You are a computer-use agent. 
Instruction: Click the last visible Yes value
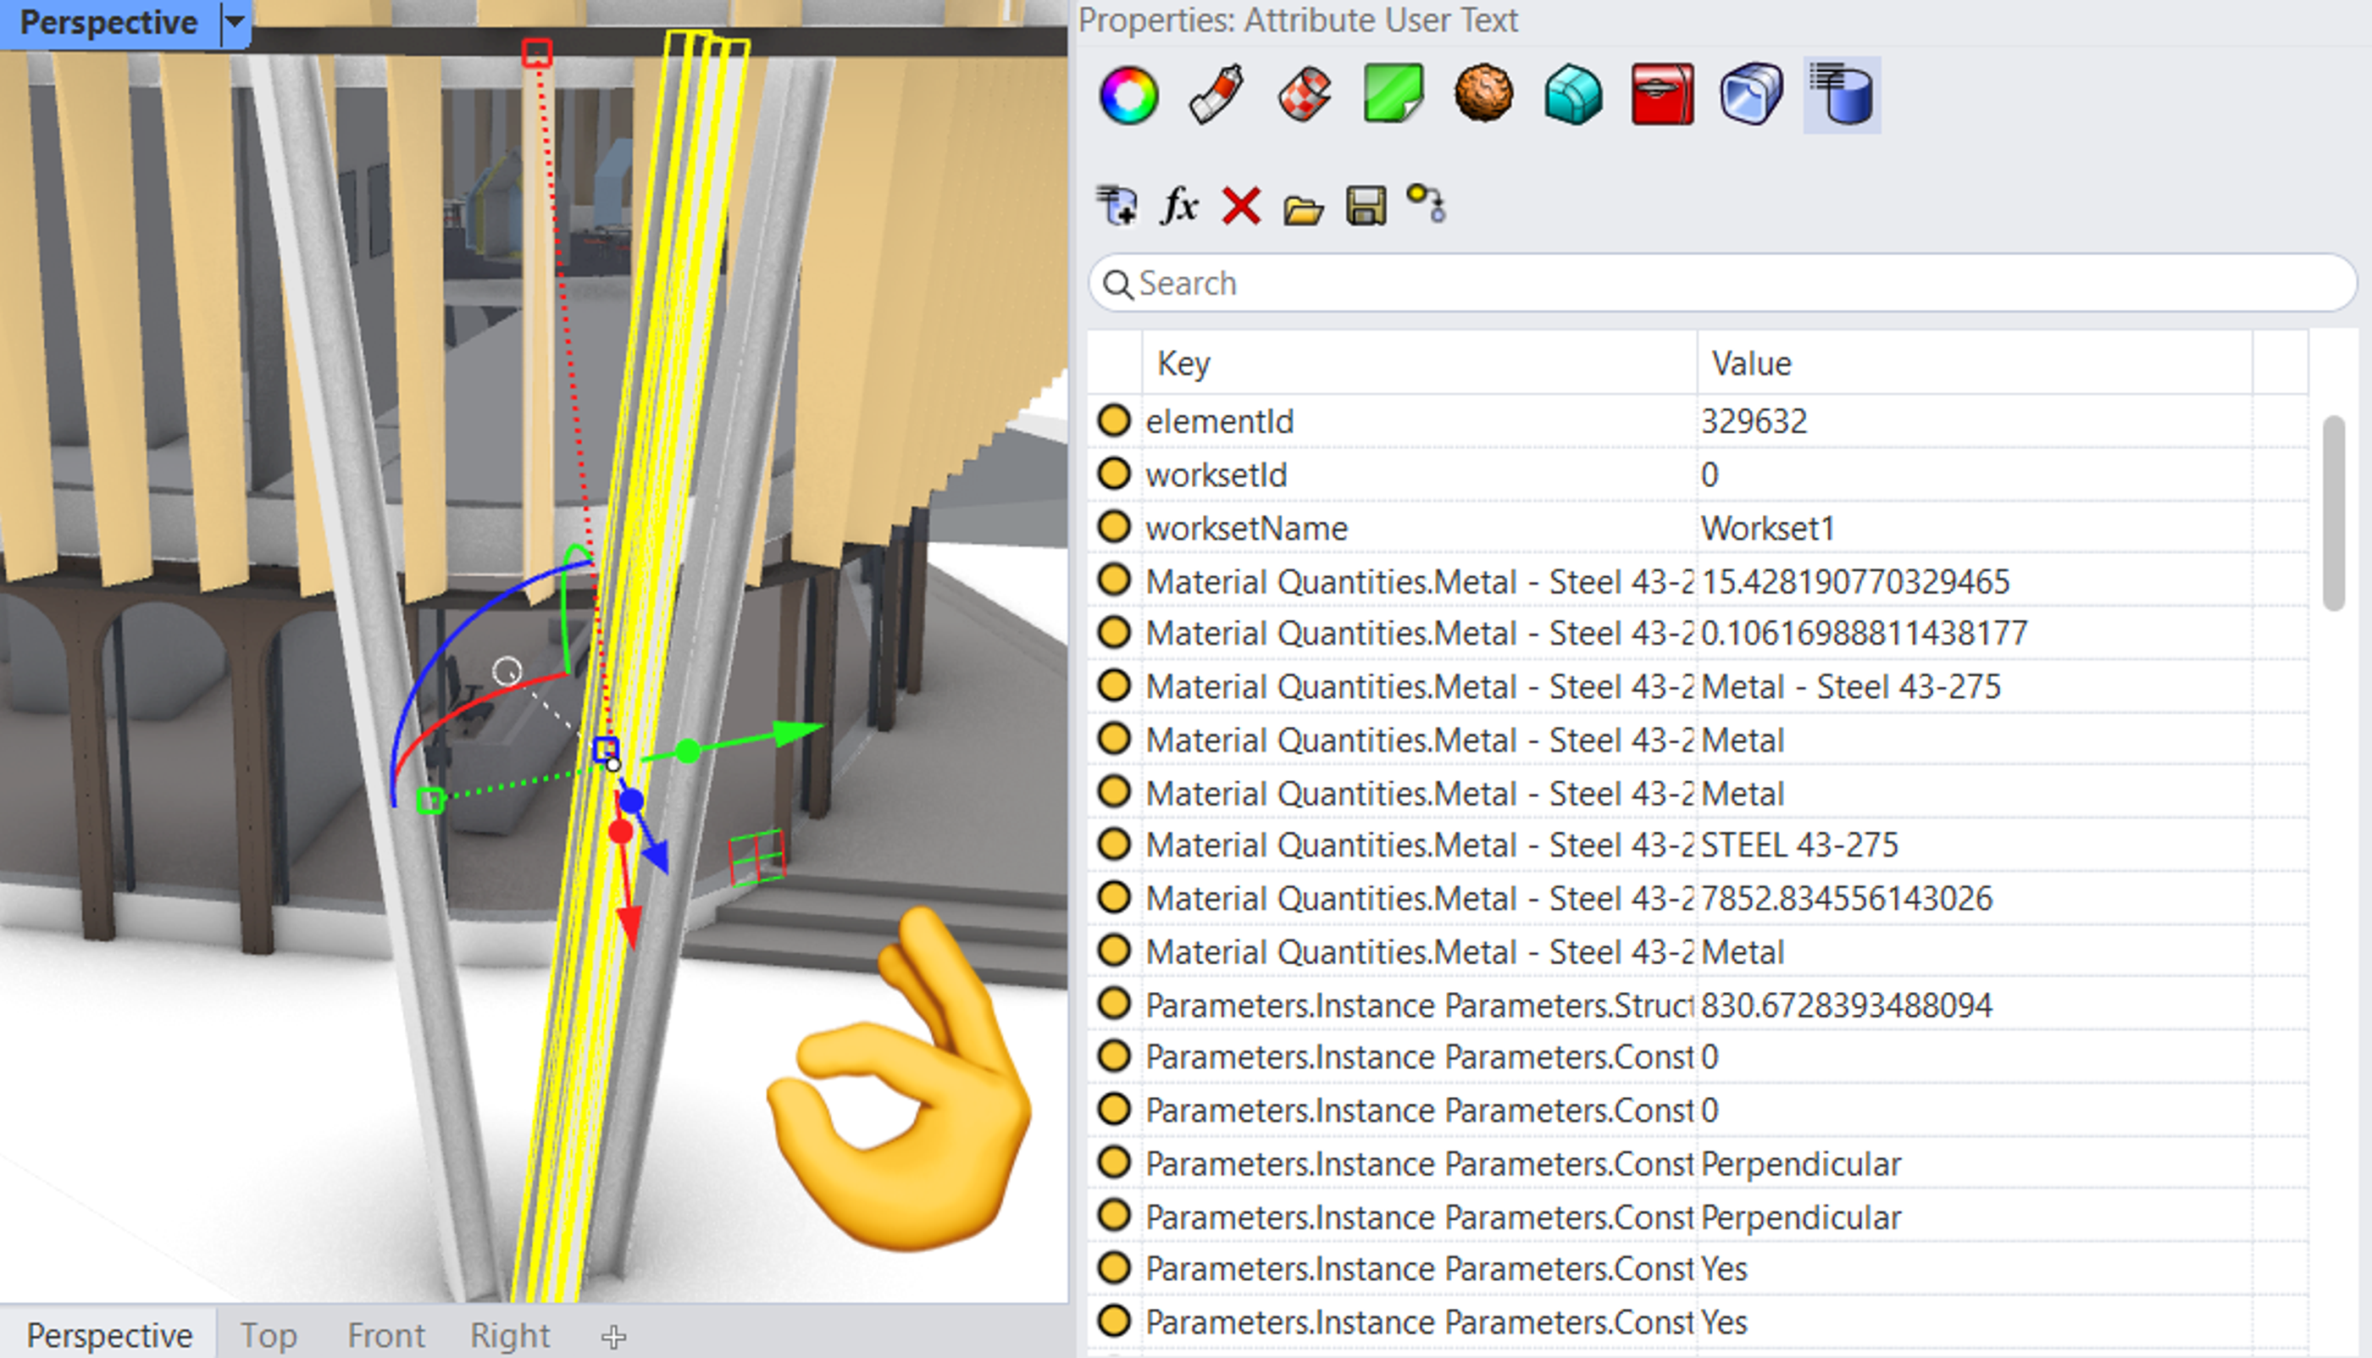pos(1724,1322)
